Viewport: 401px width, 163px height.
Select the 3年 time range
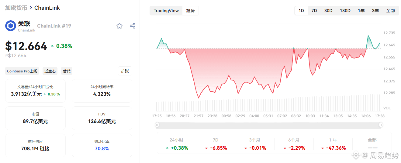(x=375, y=11)
